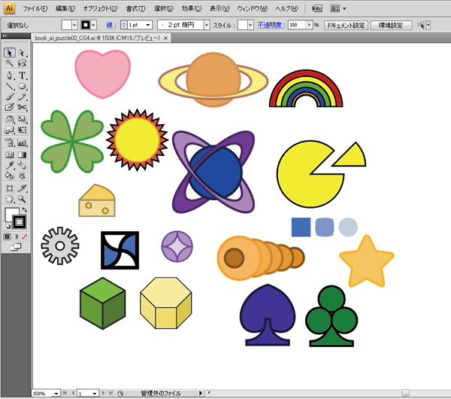This screenshot has width=451, height=399.
Task: Launch Adobe Bridge from the Br icon
Action: (x=317, y=8)
